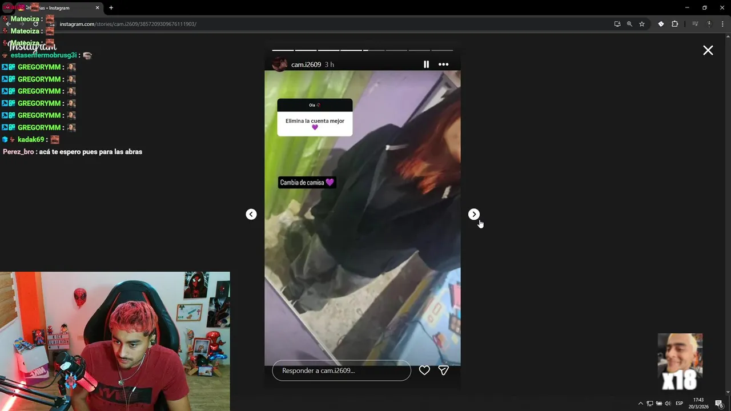Click the 'Cambia de camisa' text sticker
This screenshot has height=411, width=731.
[x=307, y=183]
